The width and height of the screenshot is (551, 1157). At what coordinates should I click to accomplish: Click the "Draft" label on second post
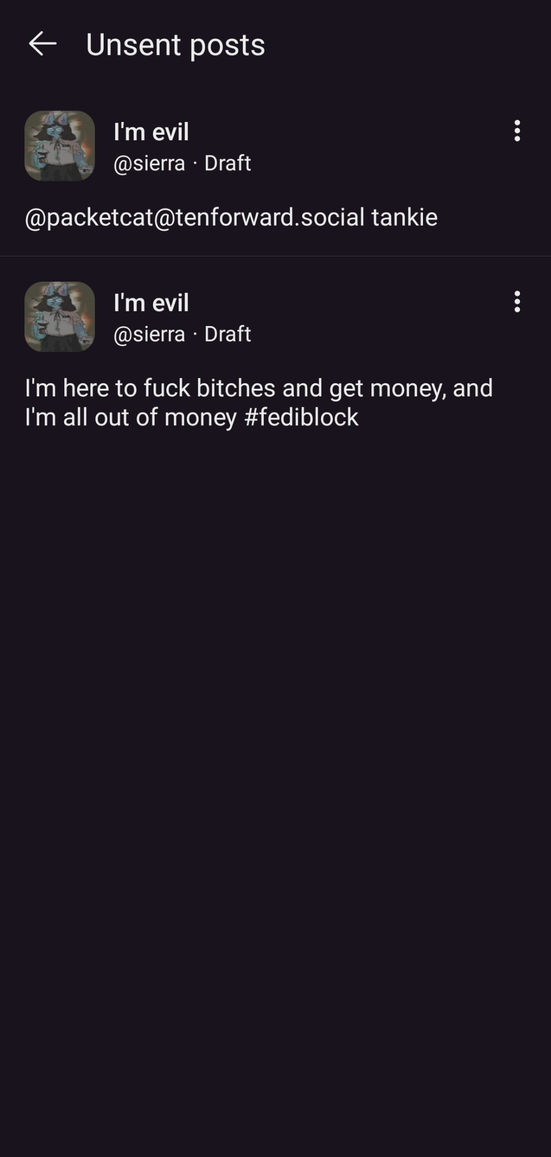pos(227,334)
